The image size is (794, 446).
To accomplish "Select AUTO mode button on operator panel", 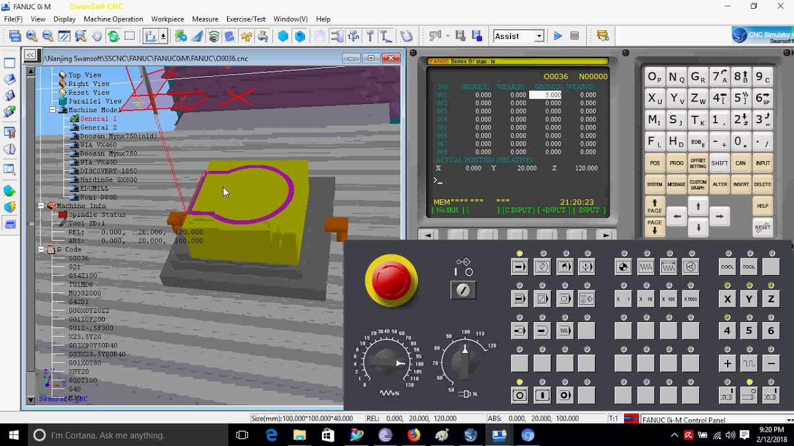I will coord(519,267).
